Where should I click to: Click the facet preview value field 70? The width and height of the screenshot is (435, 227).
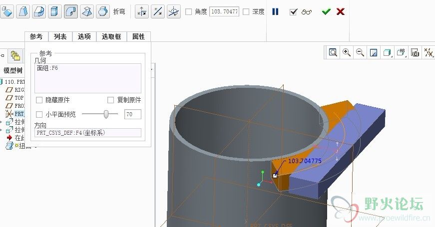[x=133, y=114]
